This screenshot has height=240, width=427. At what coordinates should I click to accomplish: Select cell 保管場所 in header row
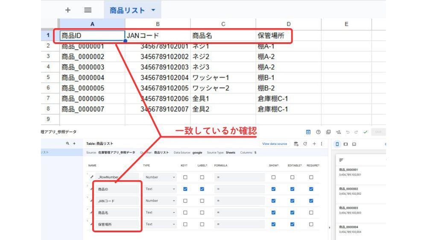(288, 35)
